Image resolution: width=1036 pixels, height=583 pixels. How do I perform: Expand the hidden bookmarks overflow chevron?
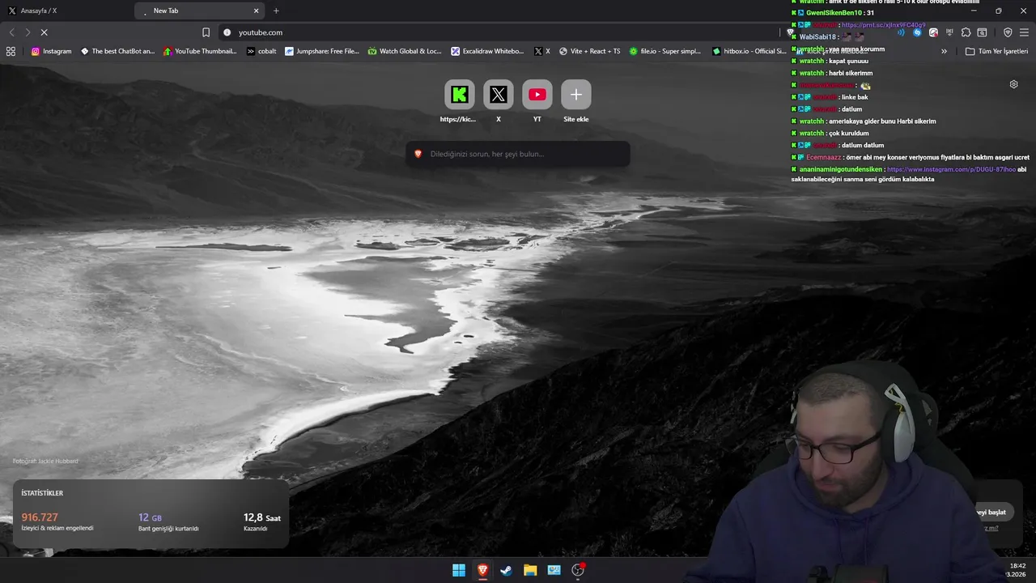point(944,51)
